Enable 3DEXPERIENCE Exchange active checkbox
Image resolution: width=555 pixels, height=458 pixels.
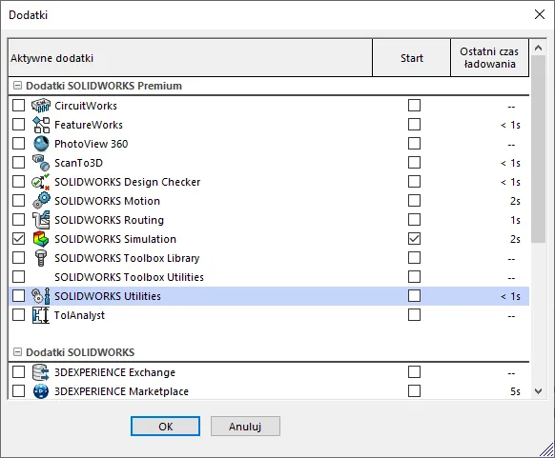[18, 372]
